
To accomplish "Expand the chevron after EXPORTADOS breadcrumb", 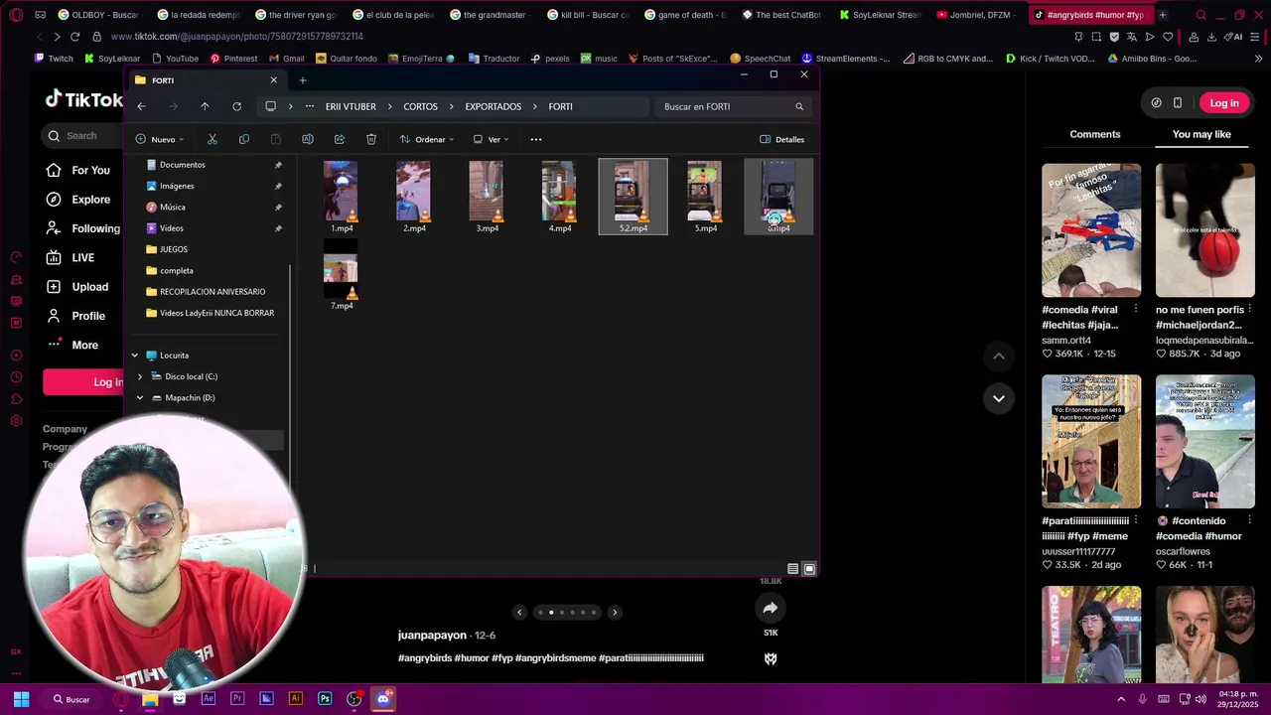I will (535, 106).
